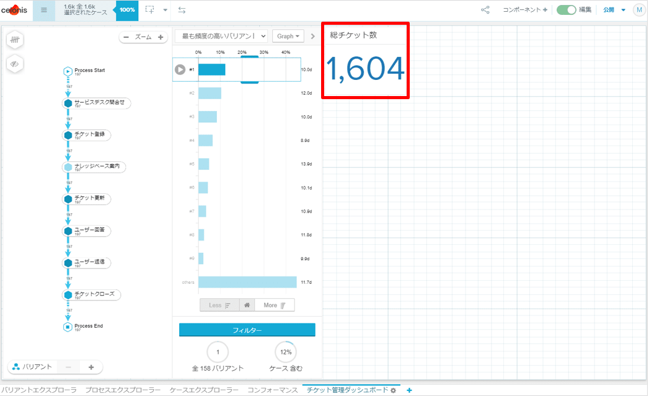This screenshot has height=396, width=649.
Task: Click the share icon
Action: click(485, 9)
